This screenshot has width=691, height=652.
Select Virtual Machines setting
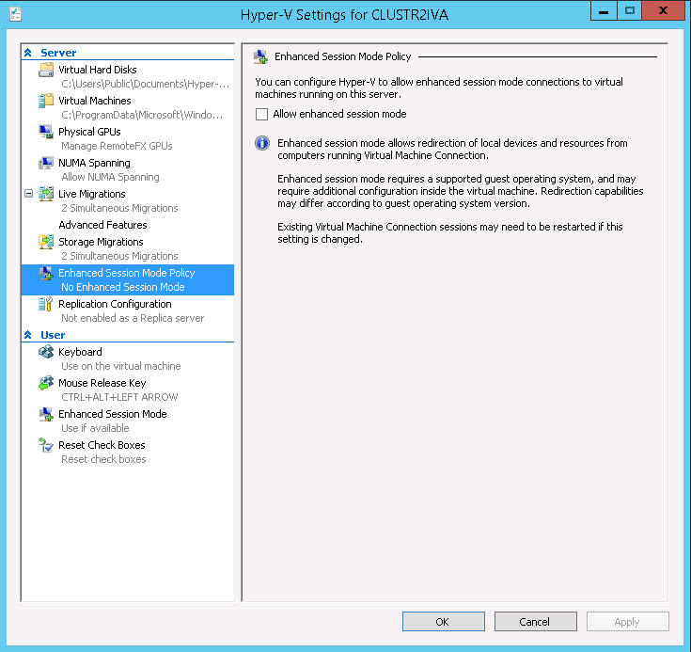click(95, 101)
